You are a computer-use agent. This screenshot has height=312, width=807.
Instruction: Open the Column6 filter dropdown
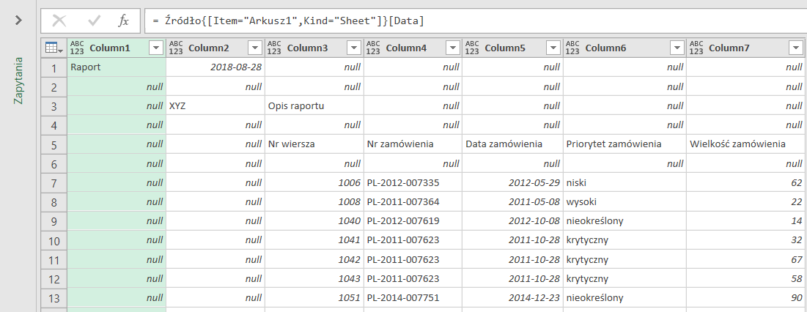[x=676, y=48]
